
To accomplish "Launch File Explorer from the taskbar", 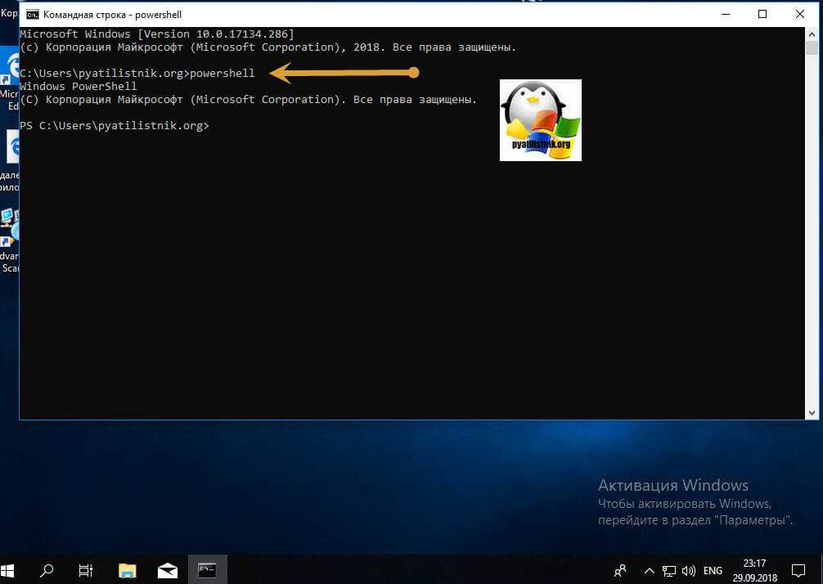I will (x=127, y=570).
